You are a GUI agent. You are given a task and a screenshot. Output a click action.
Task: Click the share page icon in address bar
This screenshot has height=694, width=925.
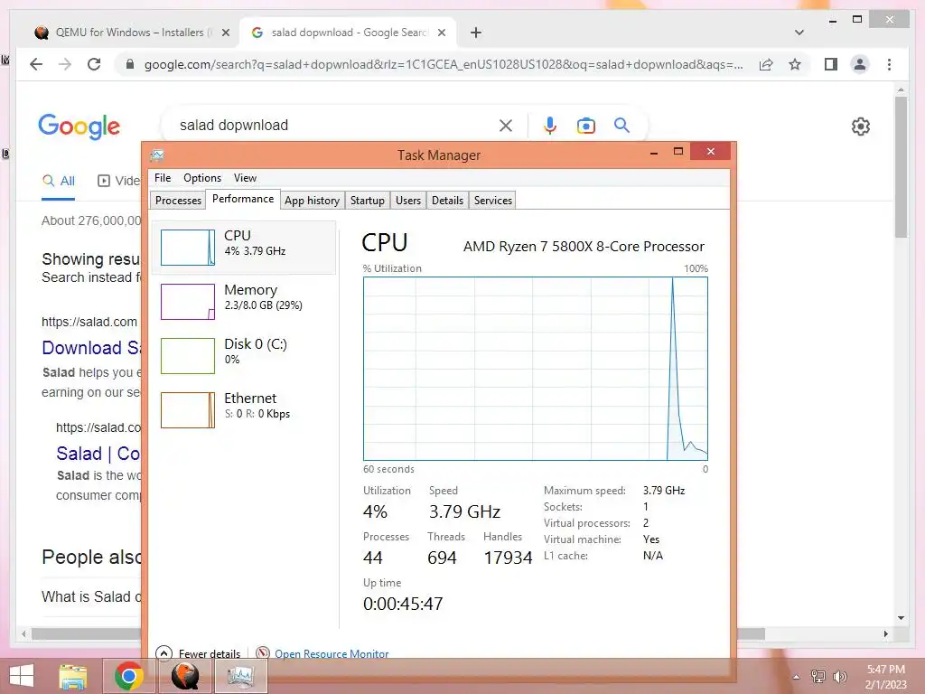tap(766, 64)
